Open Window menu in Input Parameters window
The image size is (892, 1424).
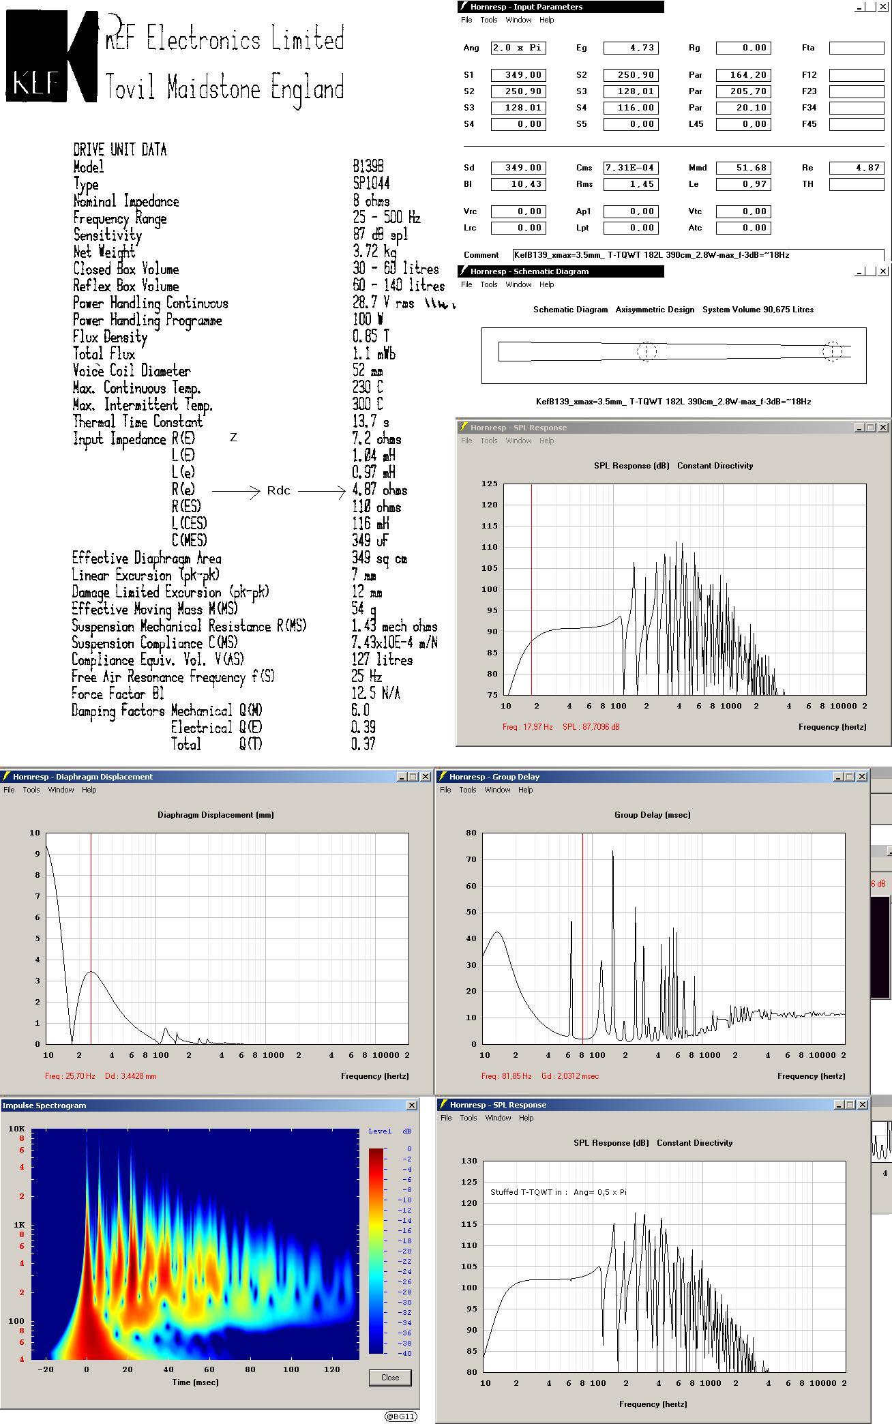[x=518, y=20]
